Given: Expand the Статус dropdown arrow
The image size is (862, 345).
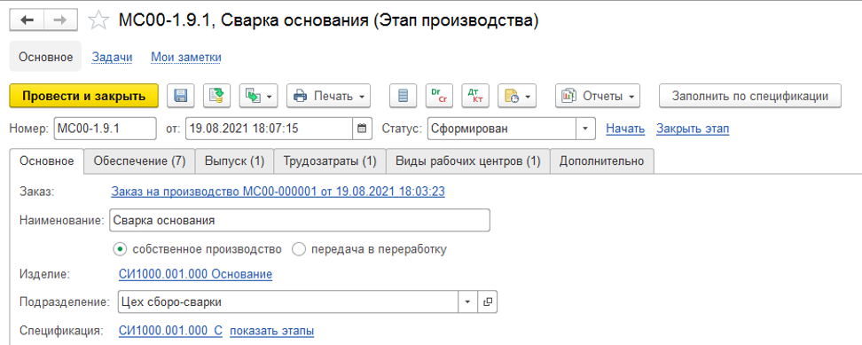Looking at the screenshot, I should tap(585, 129).
